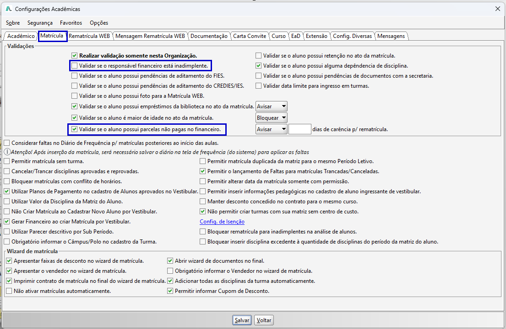
Task: Check Permitir alterar data da matrícula somente com permissão
Action: tap(203, 181)
